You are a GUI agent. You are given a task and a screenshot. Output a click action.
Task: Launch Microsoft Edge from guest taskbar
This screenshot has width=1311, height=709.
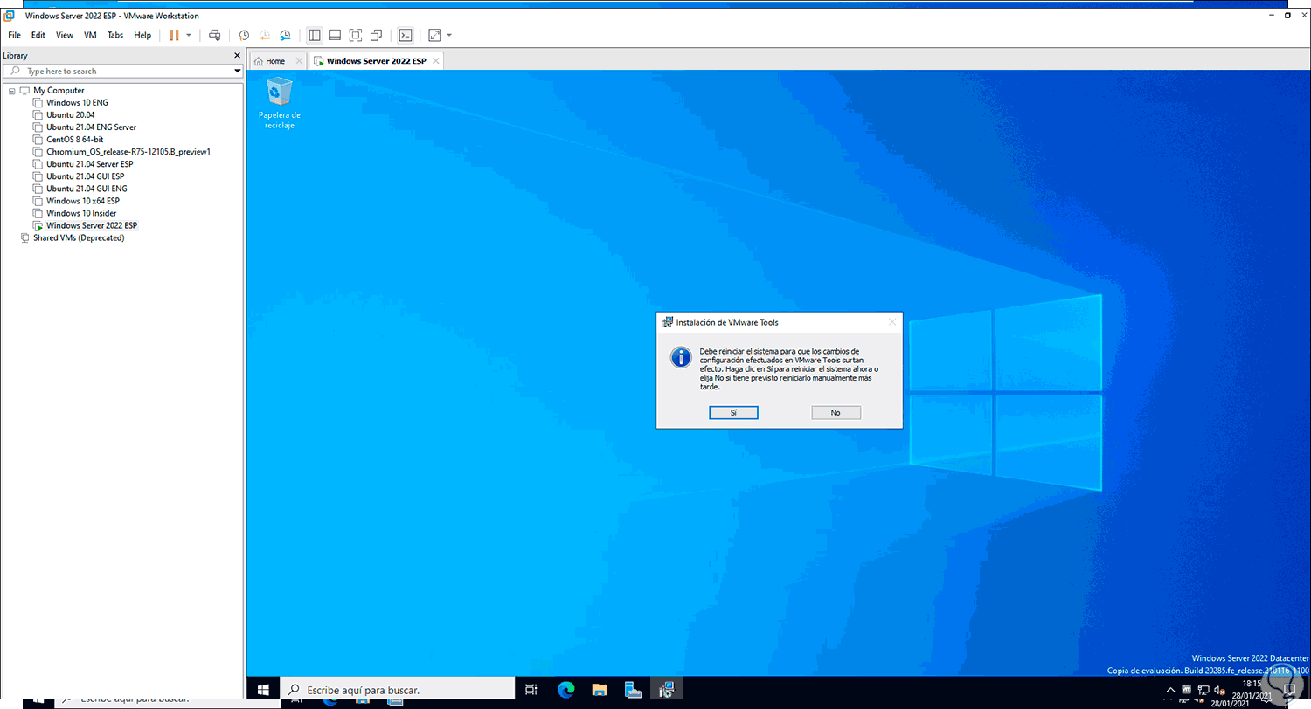click(x=565, y=690)
